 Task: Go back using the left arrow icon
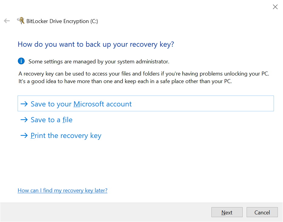coord(7,21)
